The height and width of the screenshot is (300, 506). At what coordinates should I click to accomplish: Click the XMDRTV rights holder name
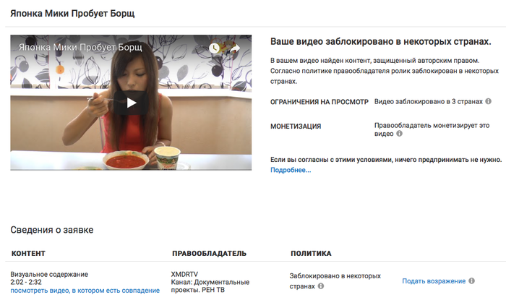pyautogui.click(x=184, y=274)
